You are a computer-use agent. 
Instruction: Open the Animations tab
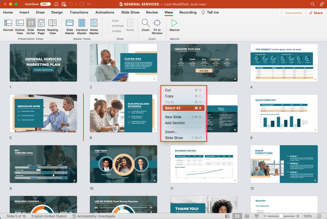coord(105,12)
